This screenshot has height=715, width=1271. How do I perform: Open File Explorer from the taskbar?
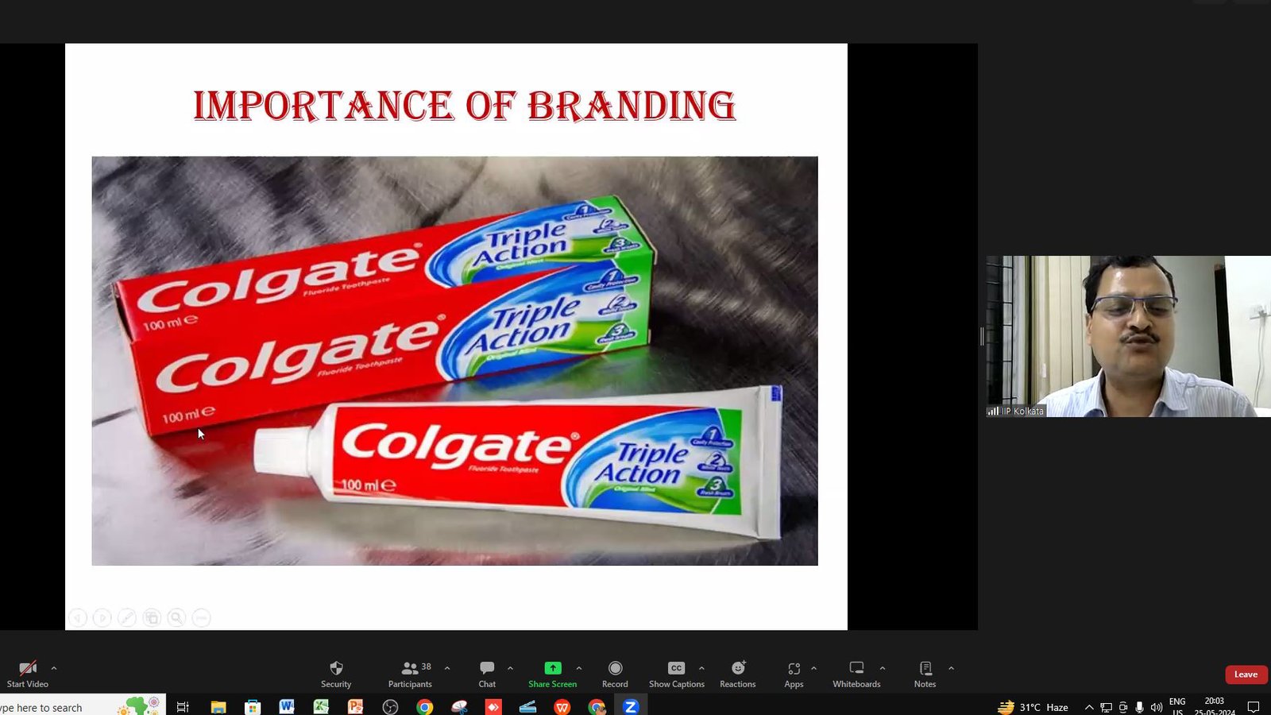click(218, 707)
